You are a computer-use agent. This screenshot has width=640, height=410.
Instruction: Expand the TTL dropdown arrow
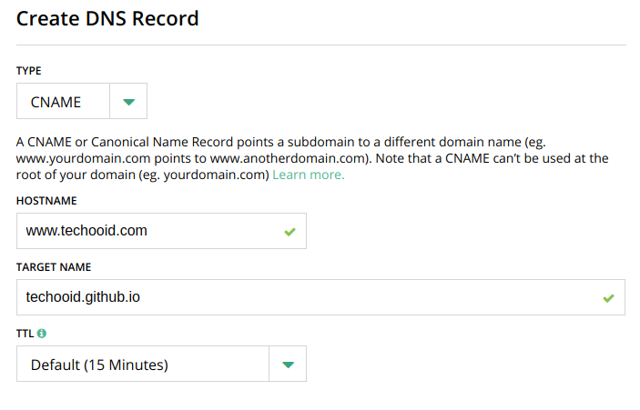pos(288,364)
